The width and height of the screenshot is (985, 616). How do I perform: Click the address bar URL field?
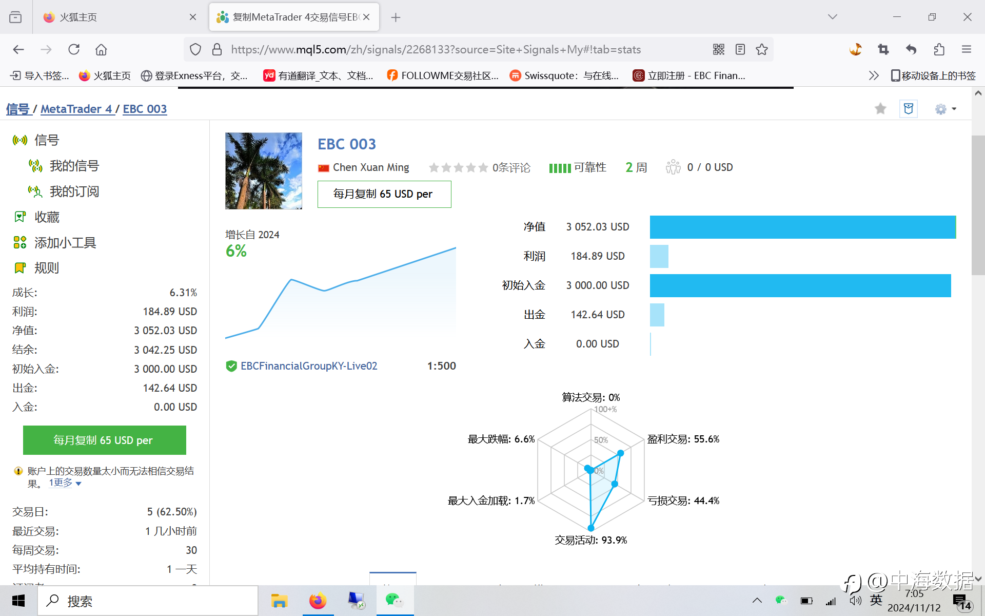[436, 49]
